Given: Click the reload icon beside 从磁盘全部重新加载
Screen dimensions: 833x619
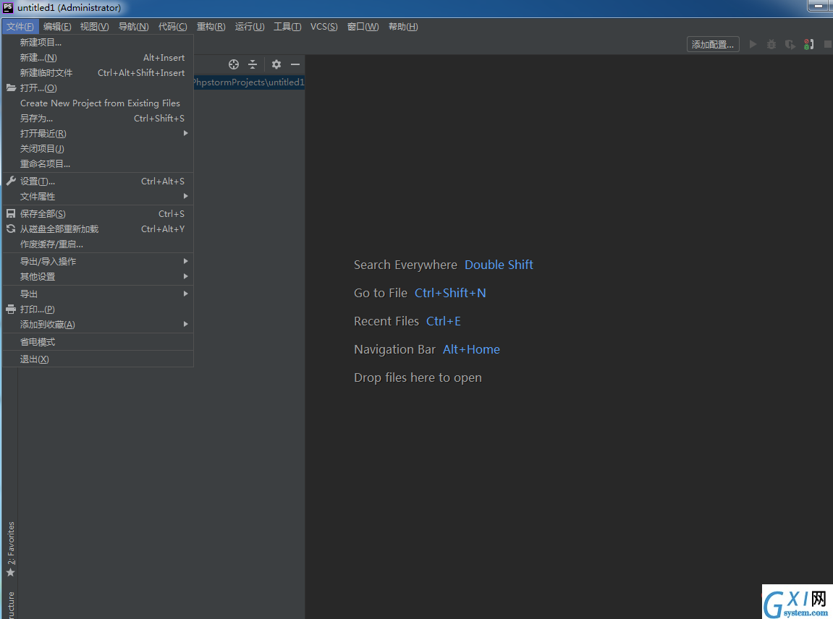Looking at the screenshot, I should tap(11, 229).
